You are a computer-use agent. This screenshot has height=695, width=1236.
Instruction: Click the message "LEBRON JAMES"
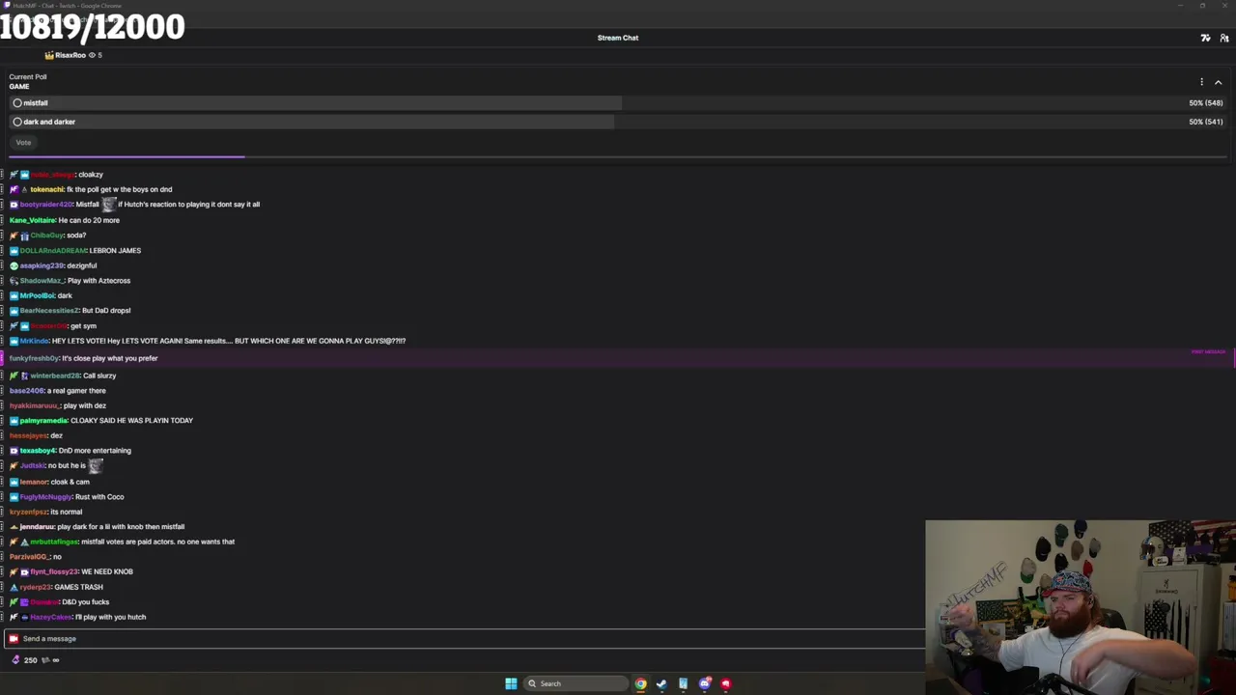[x=115, y=251]
